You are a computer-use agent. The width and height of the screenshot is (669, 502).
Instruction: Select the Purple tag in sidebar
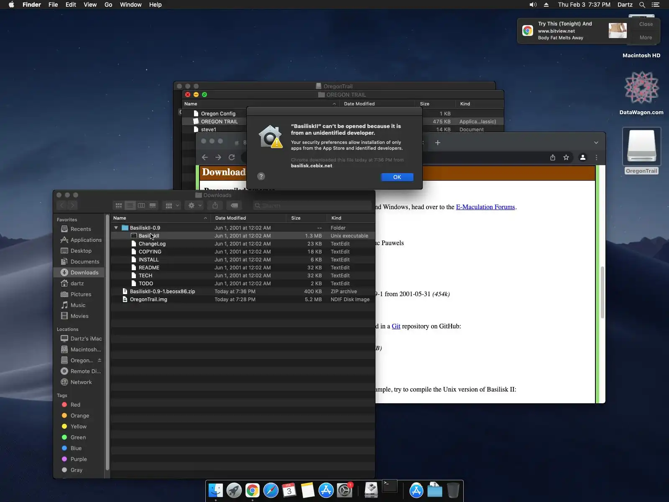[79, 459]
